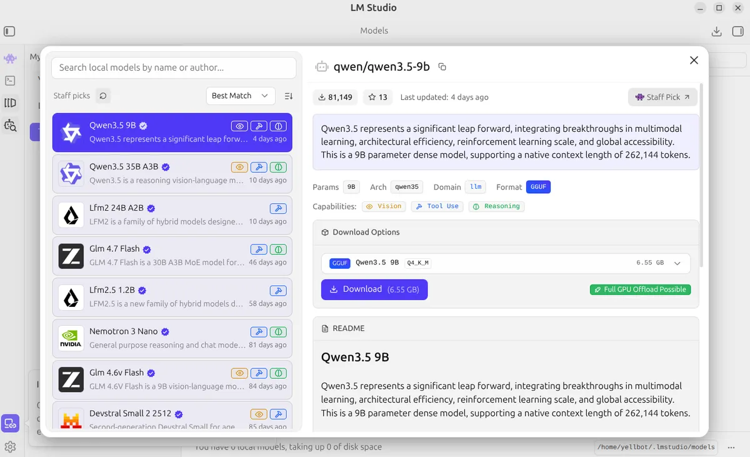Click the 81,149 downloads count button

point(336,97)
